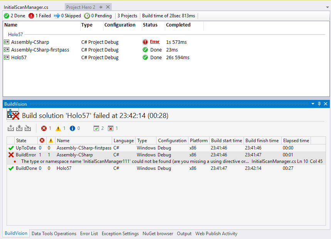Toggle the red error count filter
This screenshot has height=239, width=331.
pos(46,129)
